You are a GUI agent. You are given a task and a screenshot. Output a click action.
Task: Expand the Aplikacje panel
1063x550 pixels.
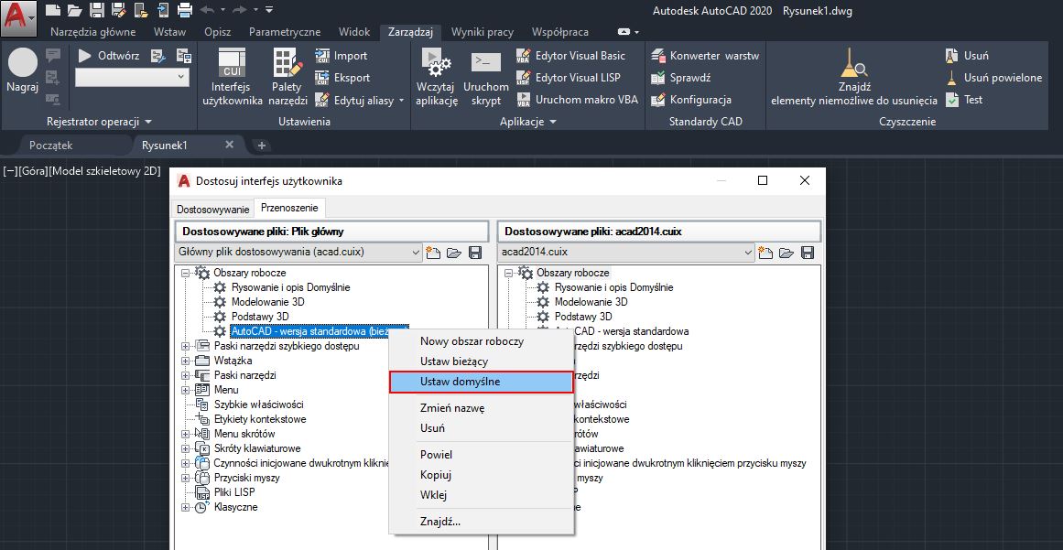528,122
